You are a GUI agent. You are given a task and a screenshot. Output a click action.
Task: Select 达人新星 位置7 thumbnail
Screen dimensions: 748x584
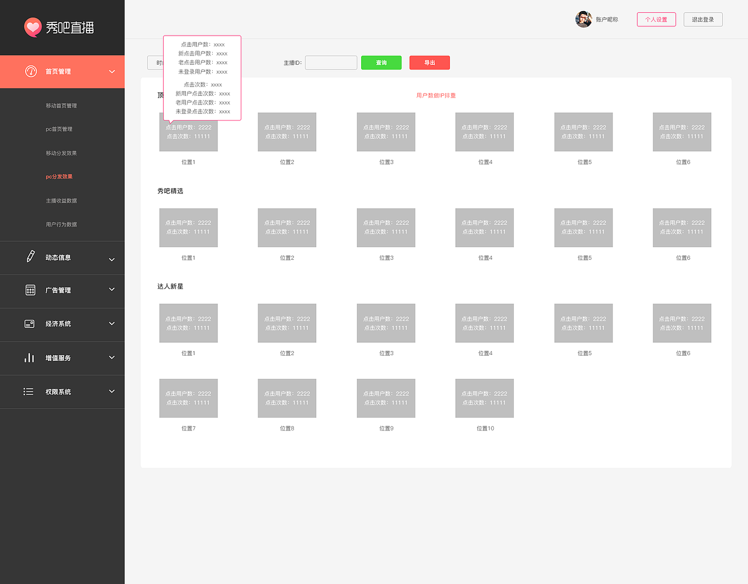[x=188, y=398]
